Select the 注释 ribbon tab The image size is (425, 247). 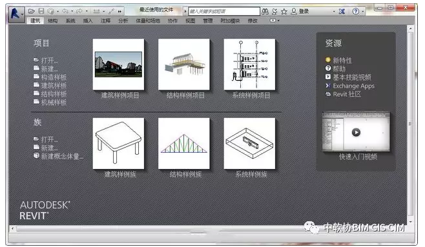tap(105, 21)
